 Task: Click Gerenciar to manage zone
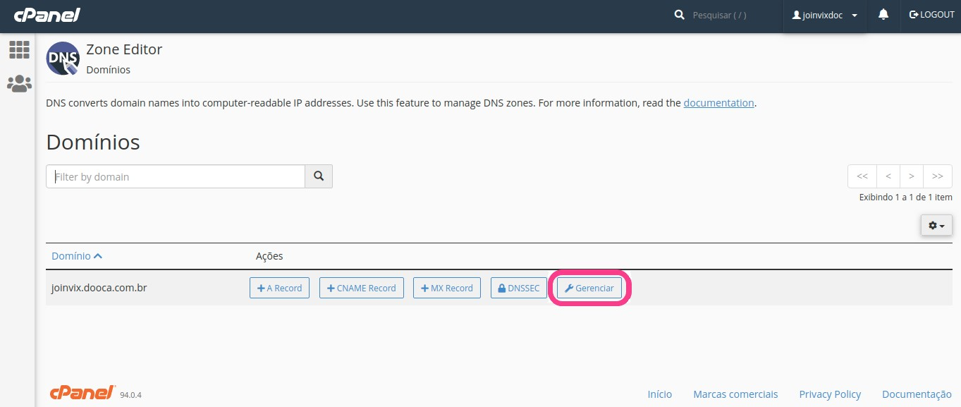point(589,288)
